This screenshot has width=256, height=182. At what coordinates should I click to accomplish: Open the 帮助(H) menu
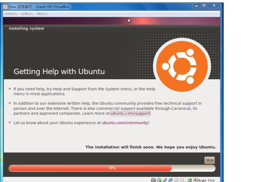click(42, 14)
